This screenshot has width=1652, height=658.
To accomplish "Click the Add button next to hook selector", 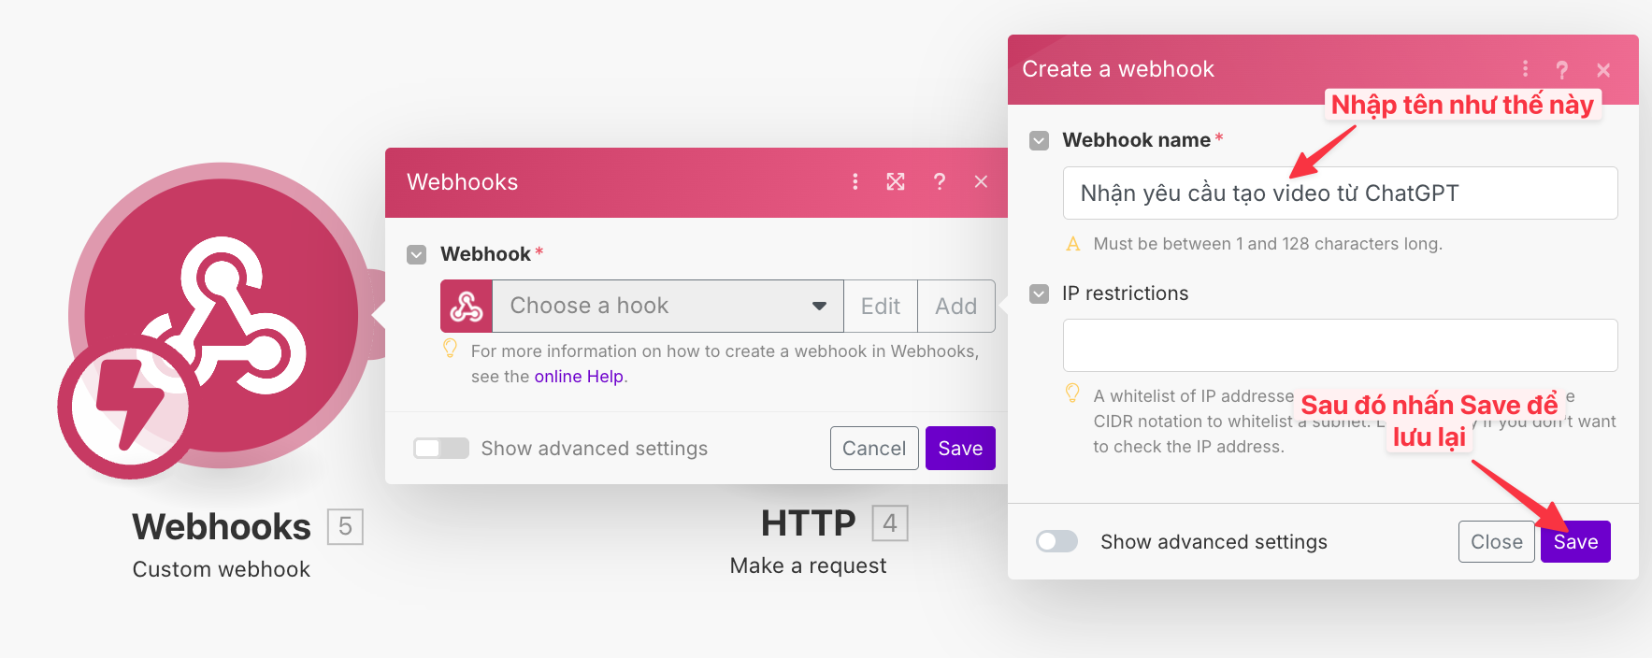I will click(x=955, y=306).
